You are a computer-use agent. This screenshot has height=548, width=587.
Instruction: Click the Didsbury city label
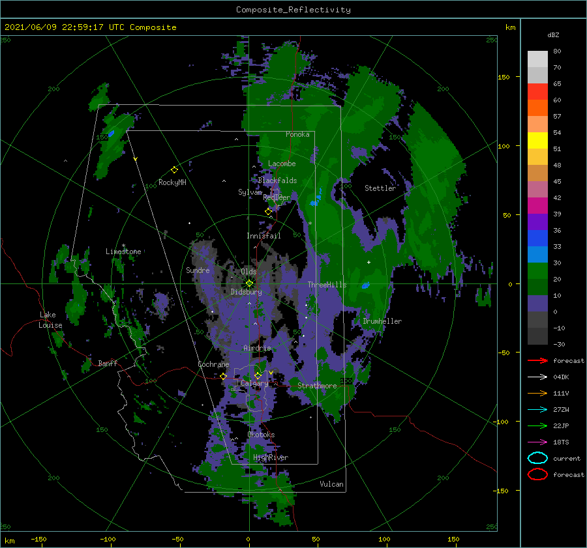click(246, 292)
